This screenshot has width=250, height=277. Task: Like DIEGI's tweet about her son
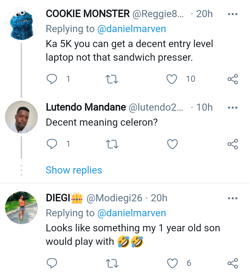click(x=172, y=263)
